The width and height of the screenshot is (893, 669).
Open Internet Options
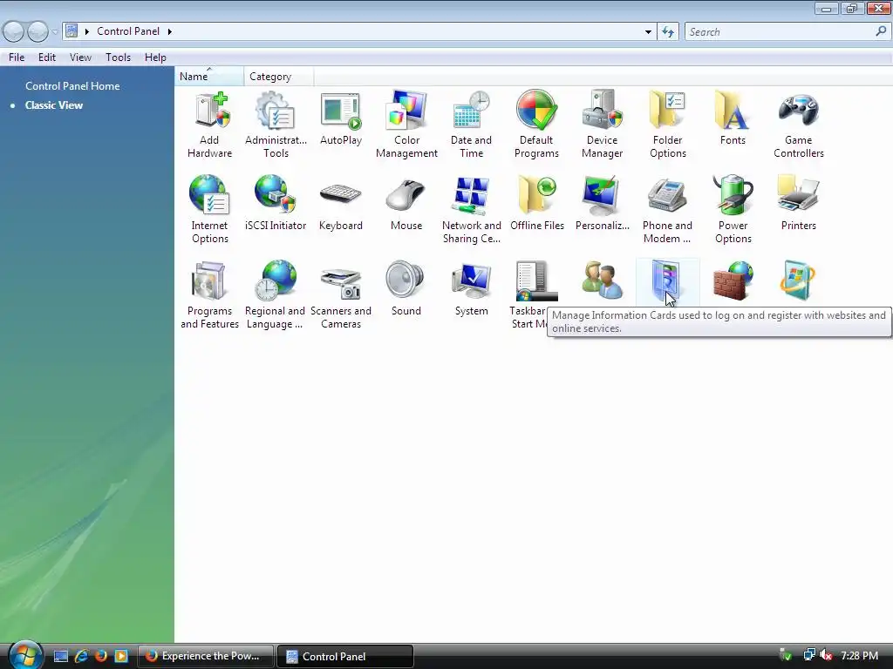[209, 209]
